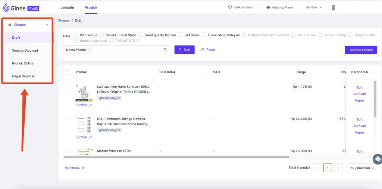
Task: Click the Rp 62.400,00 price cell
Action: pyautogui.click(x=301, y=119)
